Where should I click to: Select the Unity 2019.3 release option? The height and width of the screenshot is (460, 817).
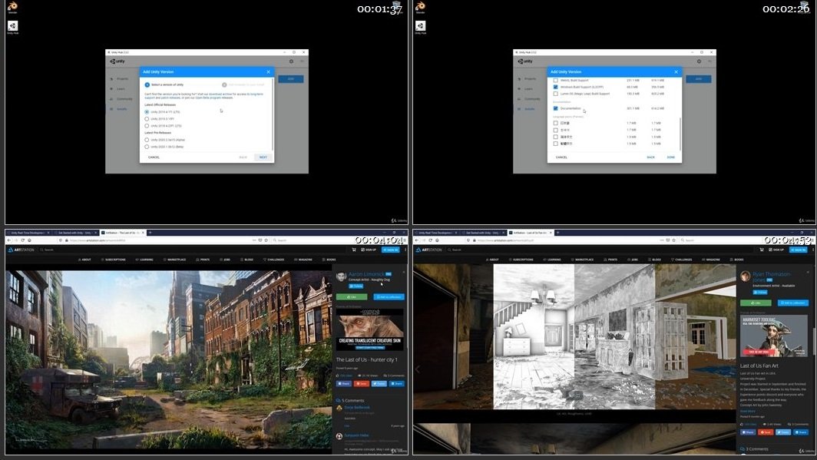click(x=147, y=119)
